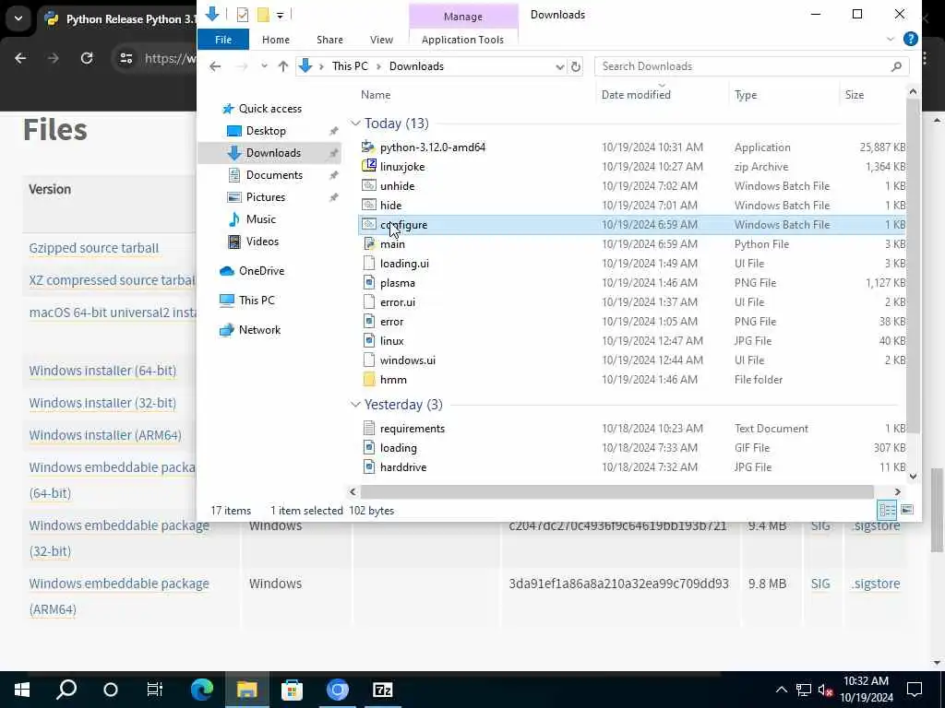Customize Quick Access Toolbar dropdown
The height and width of the screenshot is (708, 945).
pyautogui.click(x=281, y=15)
